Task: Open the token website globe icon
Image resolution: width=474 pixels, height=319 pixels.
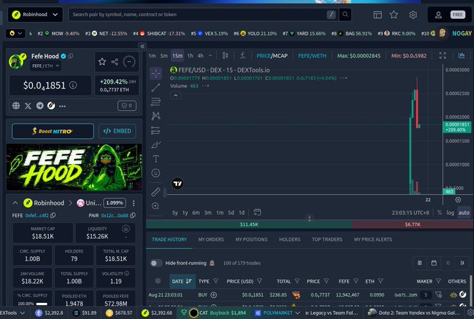Action: pyautogui.click(x=16, y=105)
